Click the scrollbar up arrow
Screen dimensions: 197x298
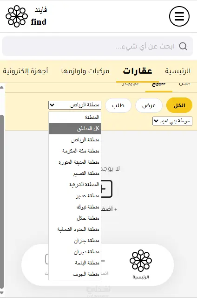pyautogui.click(x=2, y=87)
